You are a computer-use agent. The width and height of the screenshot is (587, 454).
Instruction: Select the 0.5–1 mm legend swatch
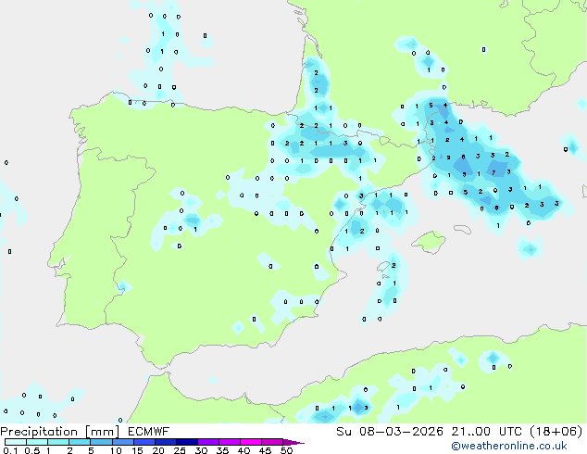click(37, 442)
